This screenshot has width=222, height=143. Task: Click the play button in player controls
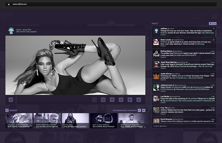pos(130,100)
